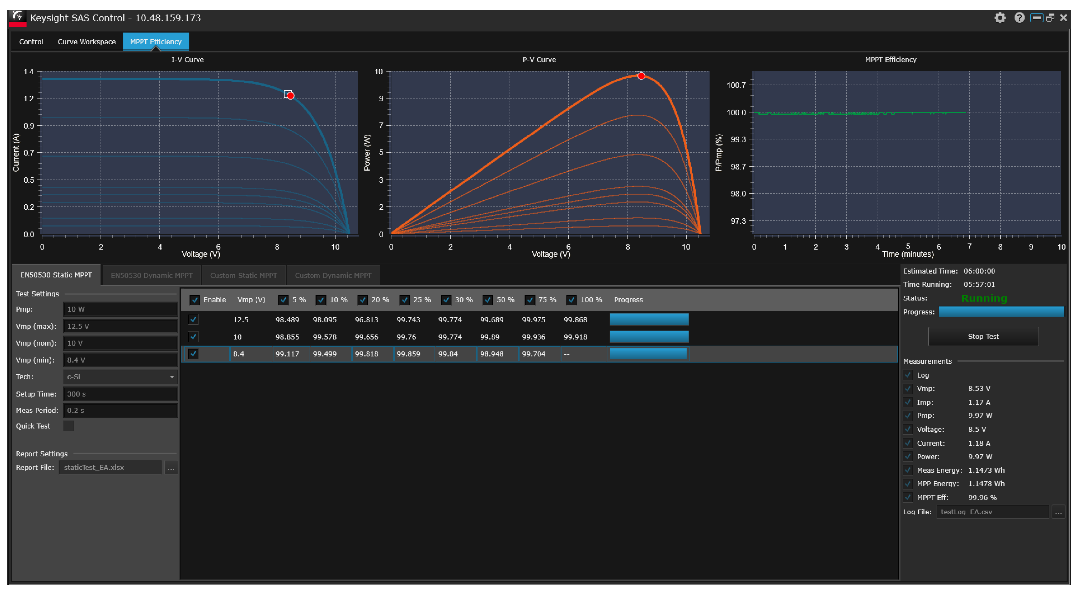1079x594 pixels.
Task: Click the Keysight logo icon
Action: point(18,18)
